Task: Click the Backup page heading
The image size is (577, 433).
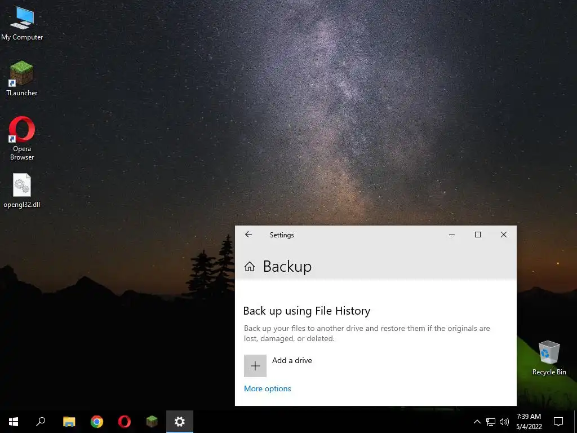Action: click(287, 267)
